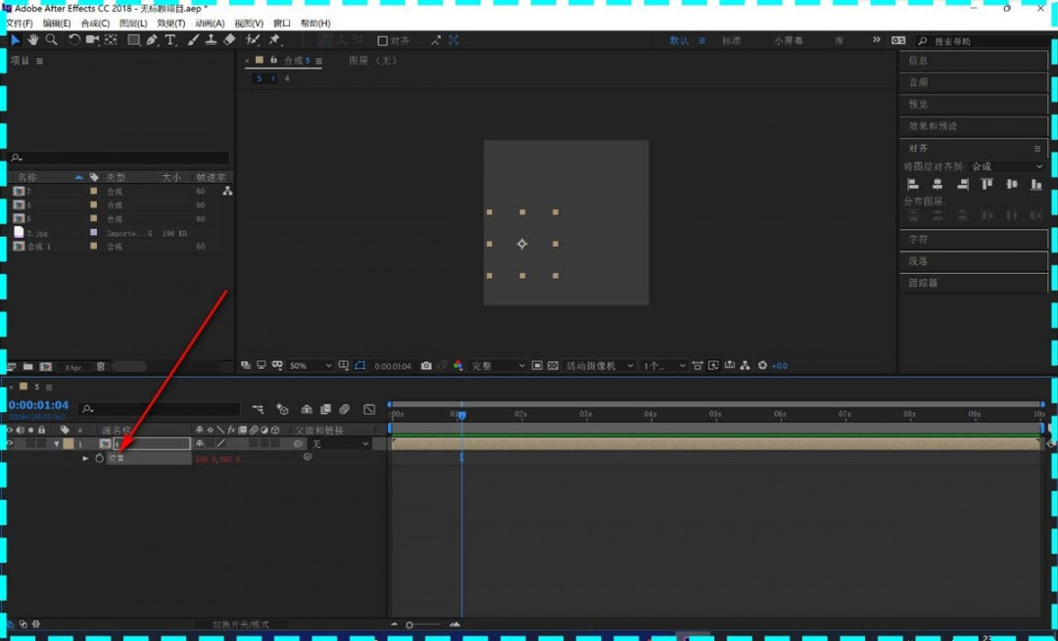Toggle the 位置 stopwatch keyframe icon
The image size is (1058, 641).
(x=99, y=458)
